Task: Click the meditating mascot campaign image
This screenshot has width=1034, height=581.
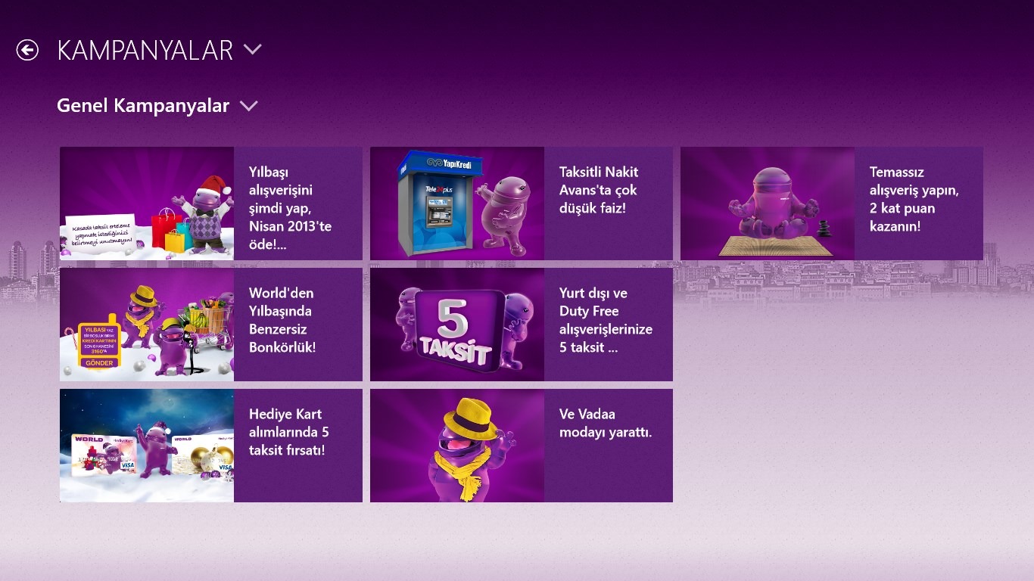Action: tap(768, 204)
